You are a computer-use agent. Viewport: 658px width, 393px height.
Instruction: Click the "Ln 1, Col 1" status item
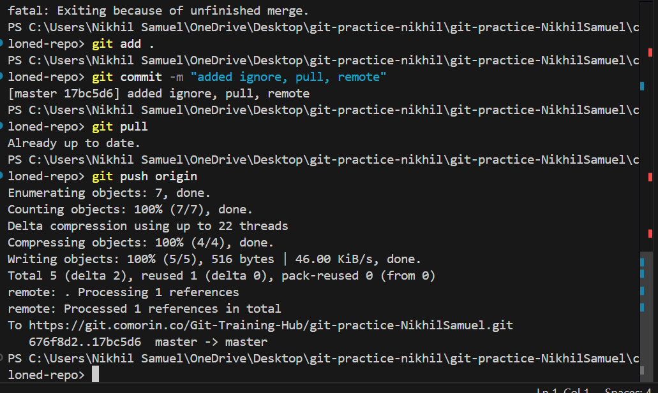(563, 390)
